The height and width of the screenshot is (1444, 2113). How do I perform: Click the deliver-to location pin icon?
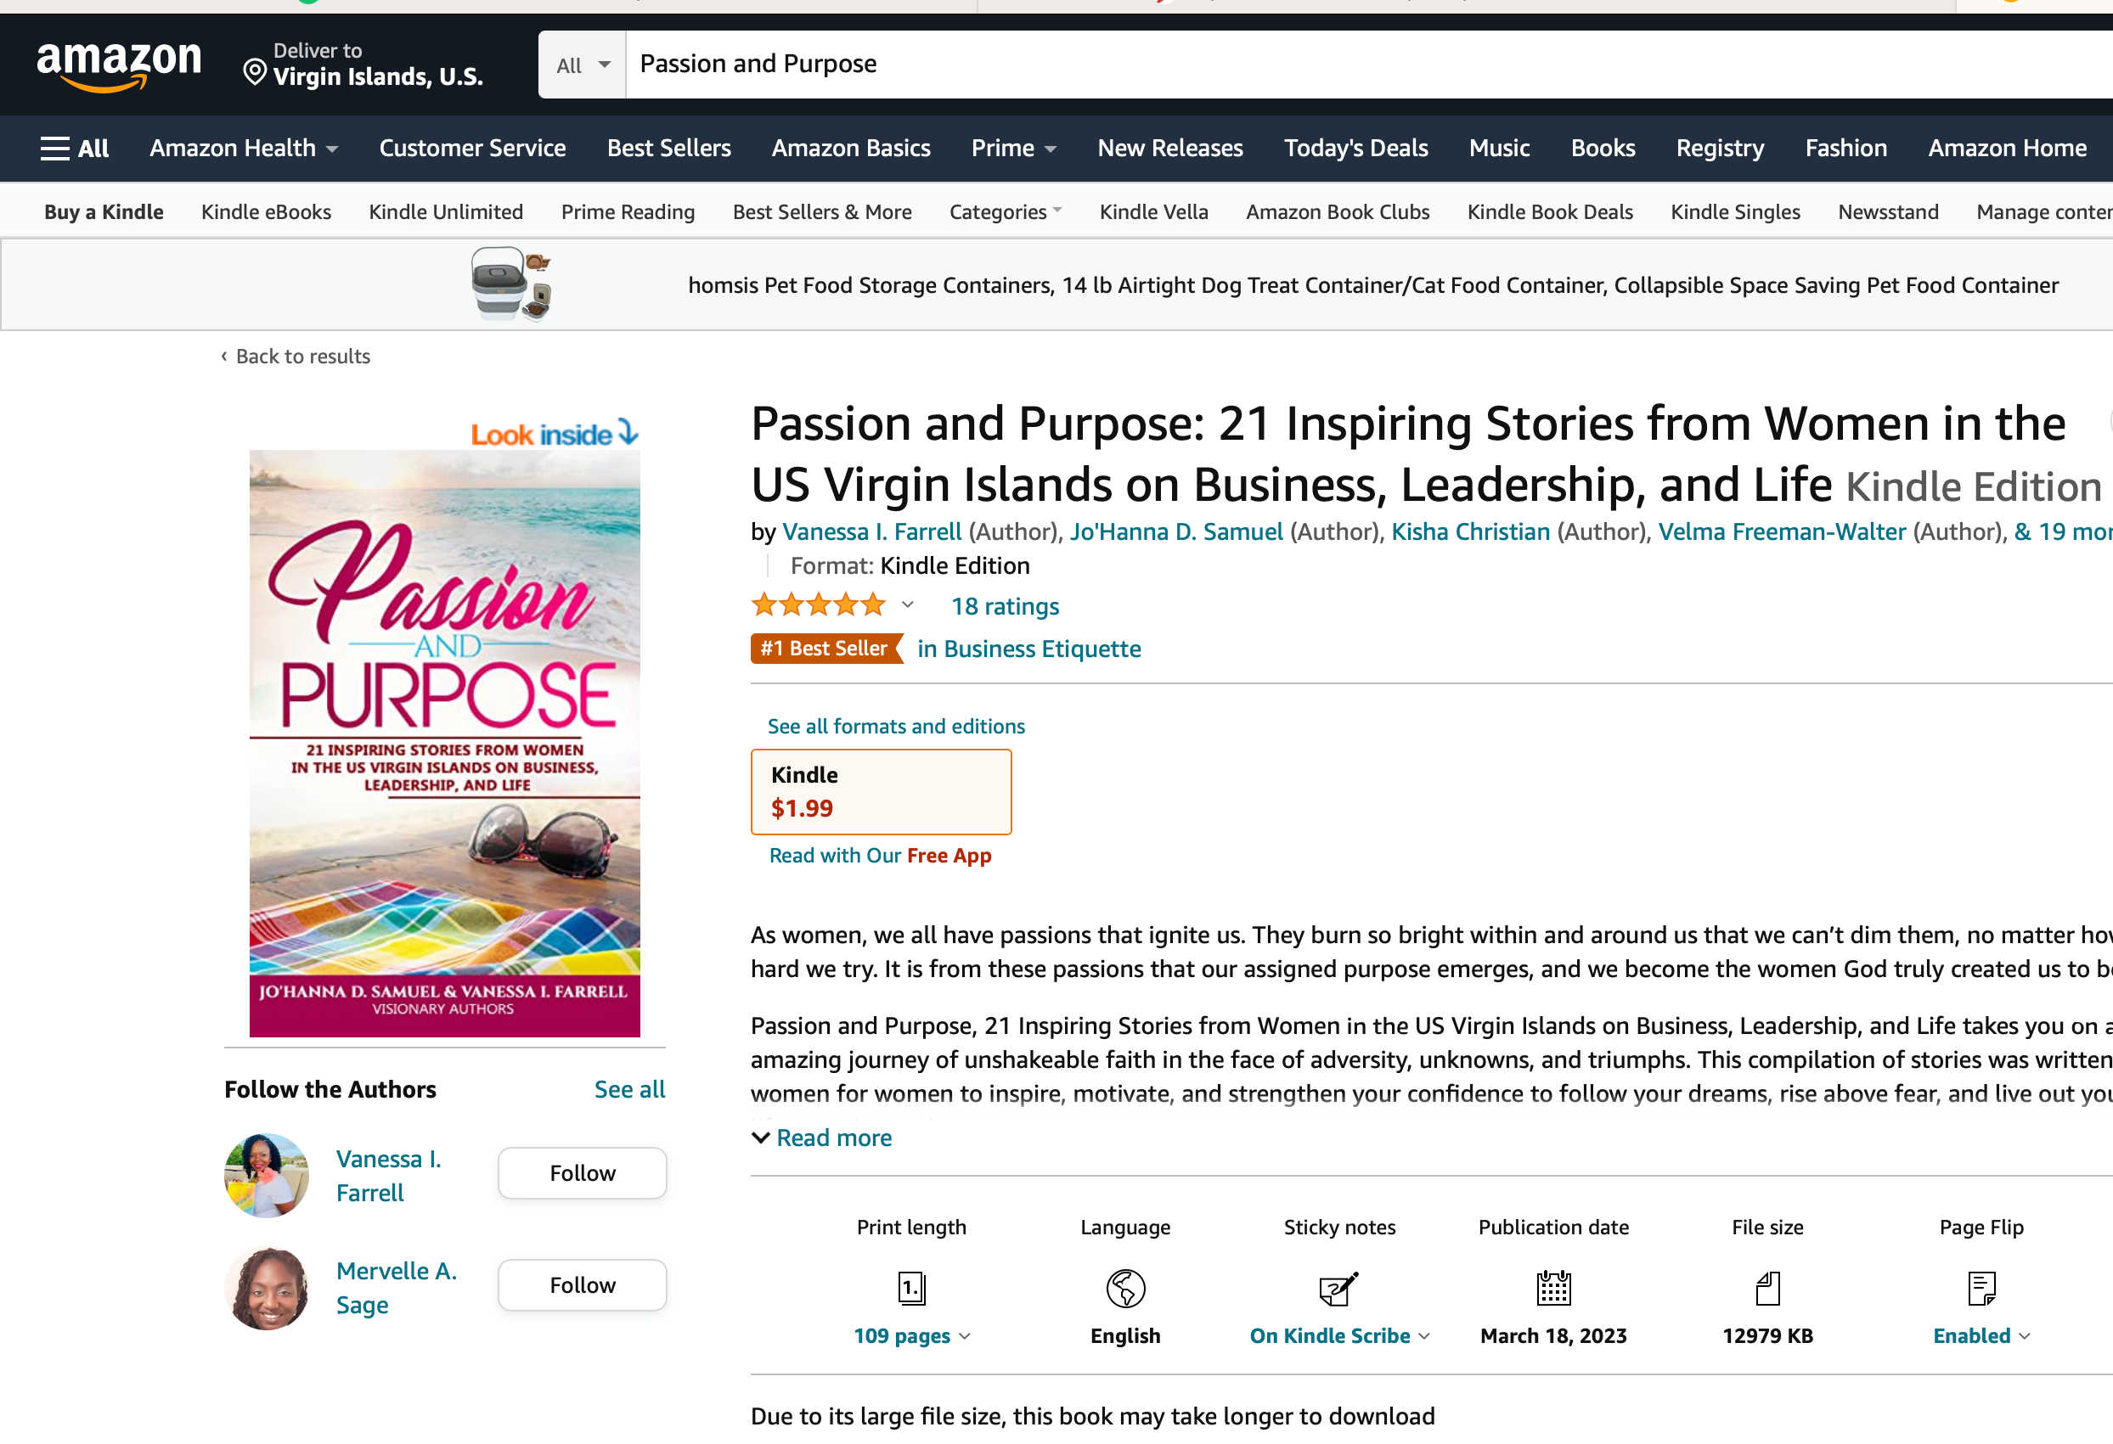click(x=256, y=72)
